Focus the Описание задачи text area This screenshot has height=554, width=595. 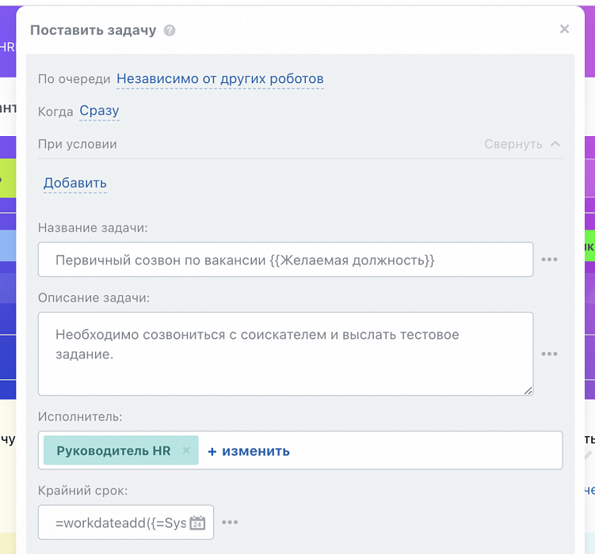point(286,354)
